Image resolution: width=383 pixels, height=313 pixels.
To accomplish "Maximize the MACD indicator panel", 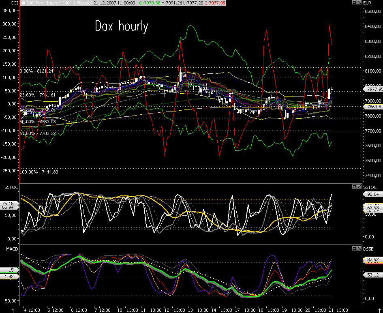I will (354, 248).
